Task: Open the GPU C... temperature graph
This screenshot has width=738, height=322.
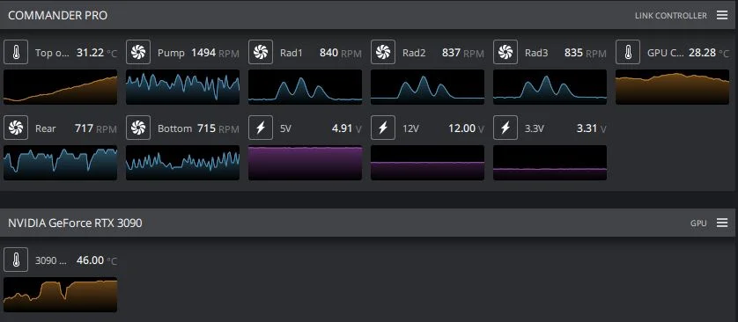Action: (x=672, y=87)
